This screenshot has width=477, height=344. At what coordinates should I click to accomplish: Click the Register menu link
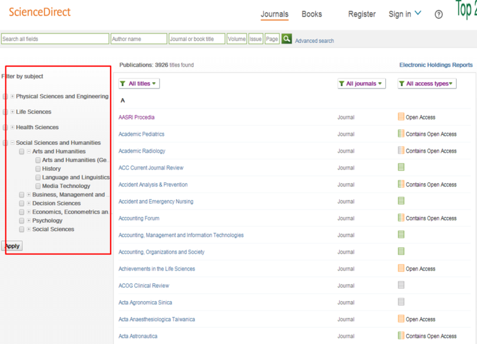coord(362,15)
